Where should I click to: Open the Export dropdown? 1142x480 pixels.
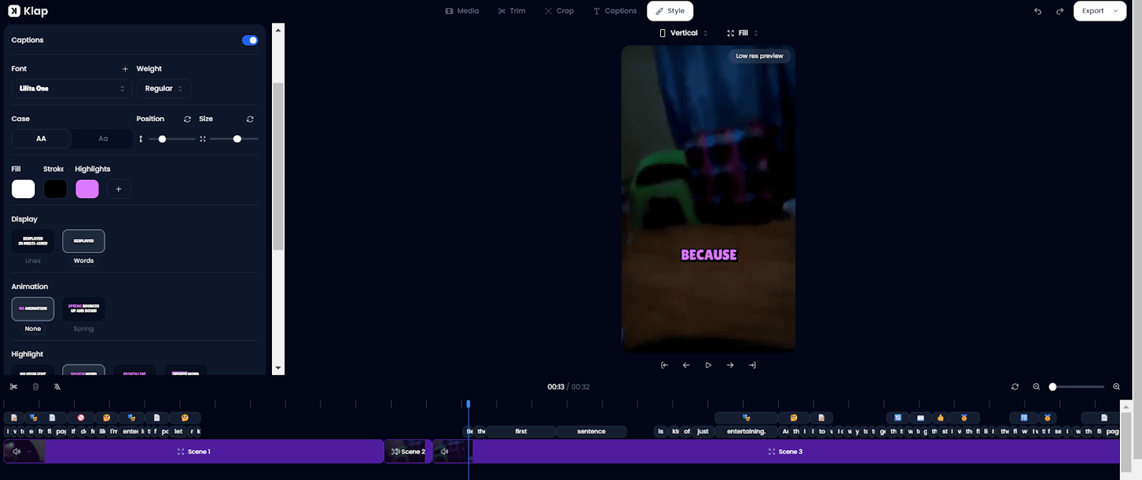coord(1100,11)
